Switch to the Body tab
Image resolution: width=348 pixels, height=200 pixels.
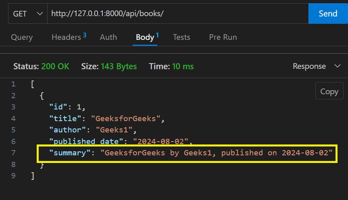click(x=145, y=37)
